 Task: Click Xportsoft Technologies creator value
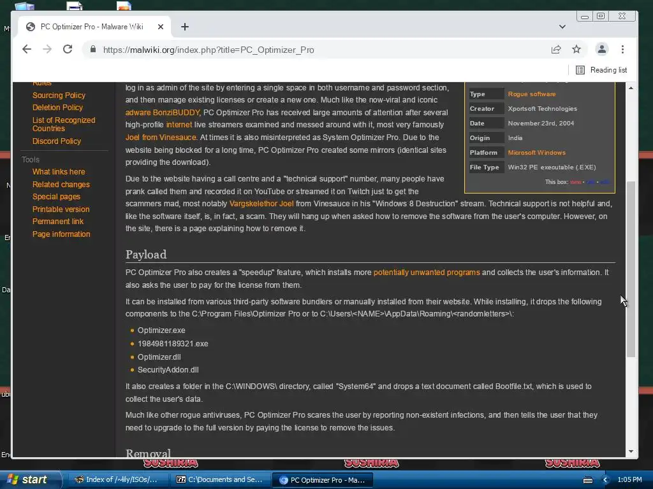pos(542,108)
